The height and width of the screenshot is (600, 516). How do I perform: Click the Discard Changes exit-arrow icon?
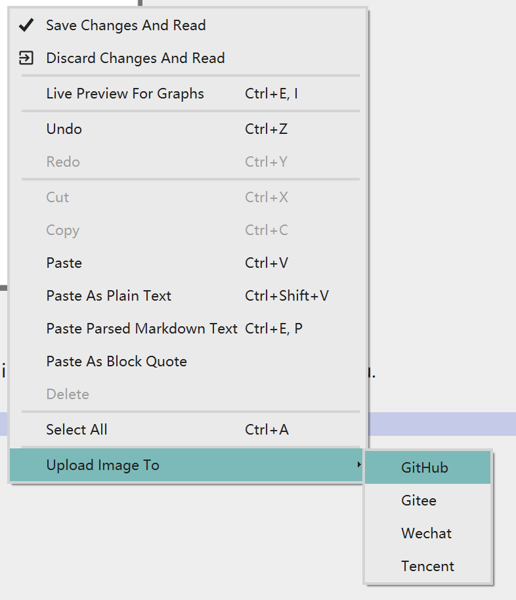tap(26, 58)
